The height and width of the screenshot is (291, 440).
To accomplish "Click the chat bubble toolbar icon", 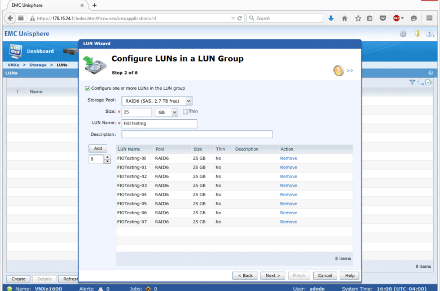I will click(413, 18).
